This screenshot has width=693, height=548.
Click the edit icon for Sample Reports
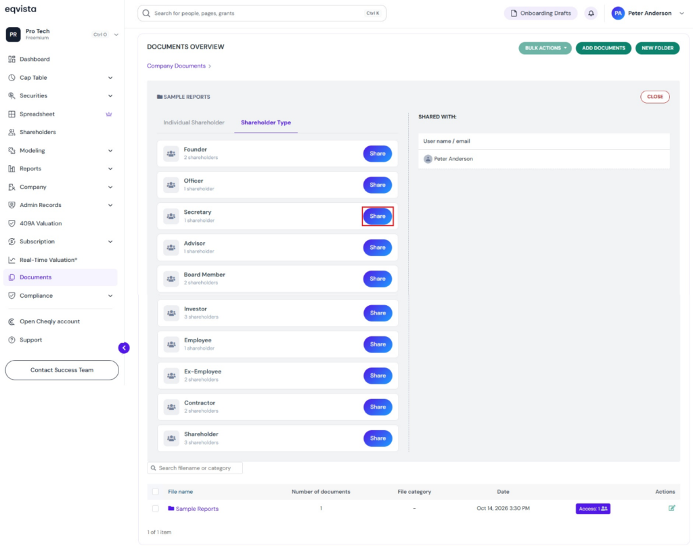tap(671, 508)
